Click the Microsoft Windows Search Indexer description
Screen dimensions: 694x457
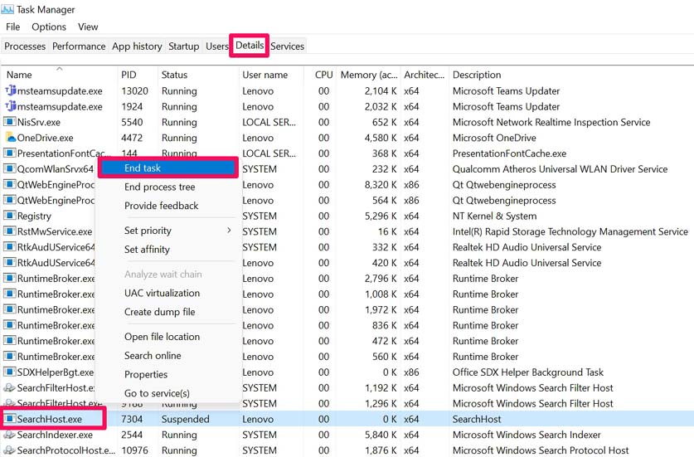click(527, 435)
